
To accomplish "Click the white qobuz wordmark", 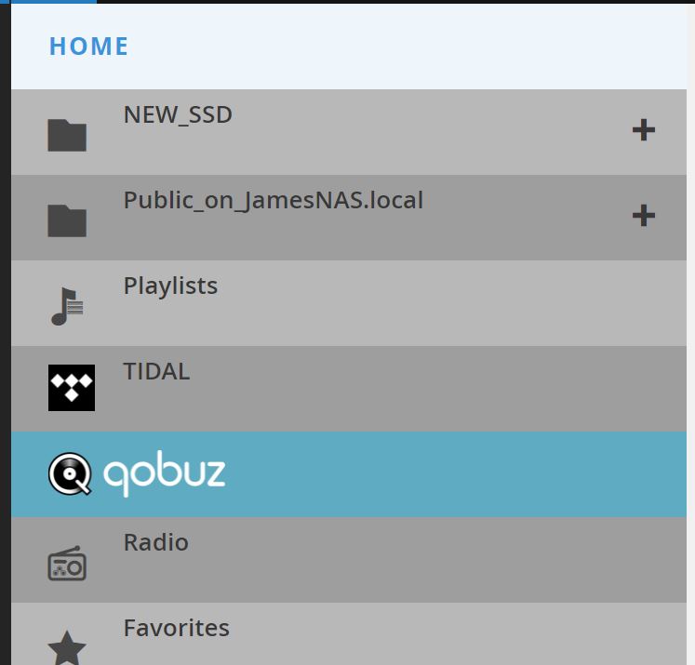I will [x=165, y=473].
